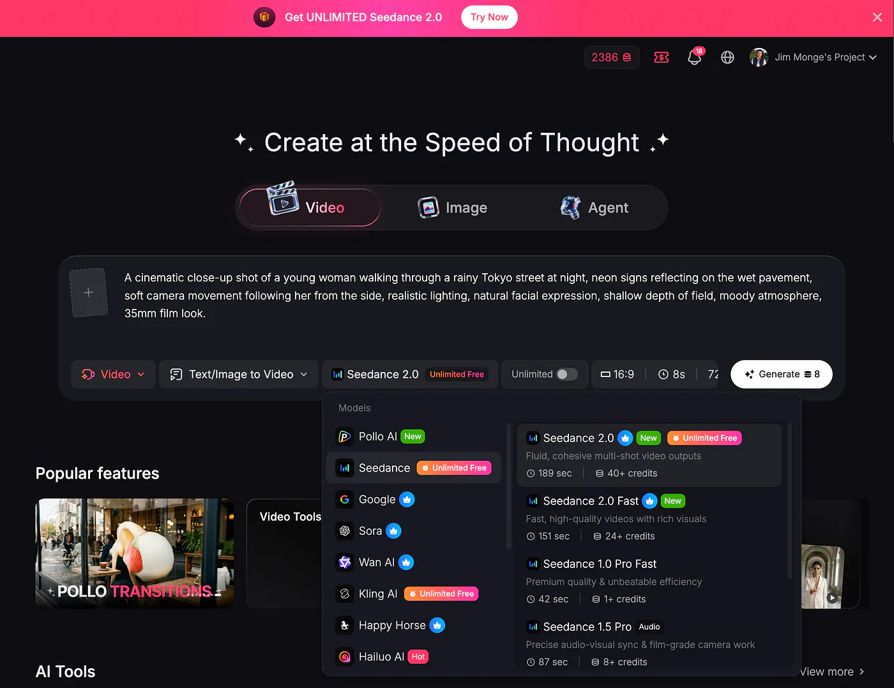
Task: Click the gift icon in the promo banner
Action: tap(264, 17)
